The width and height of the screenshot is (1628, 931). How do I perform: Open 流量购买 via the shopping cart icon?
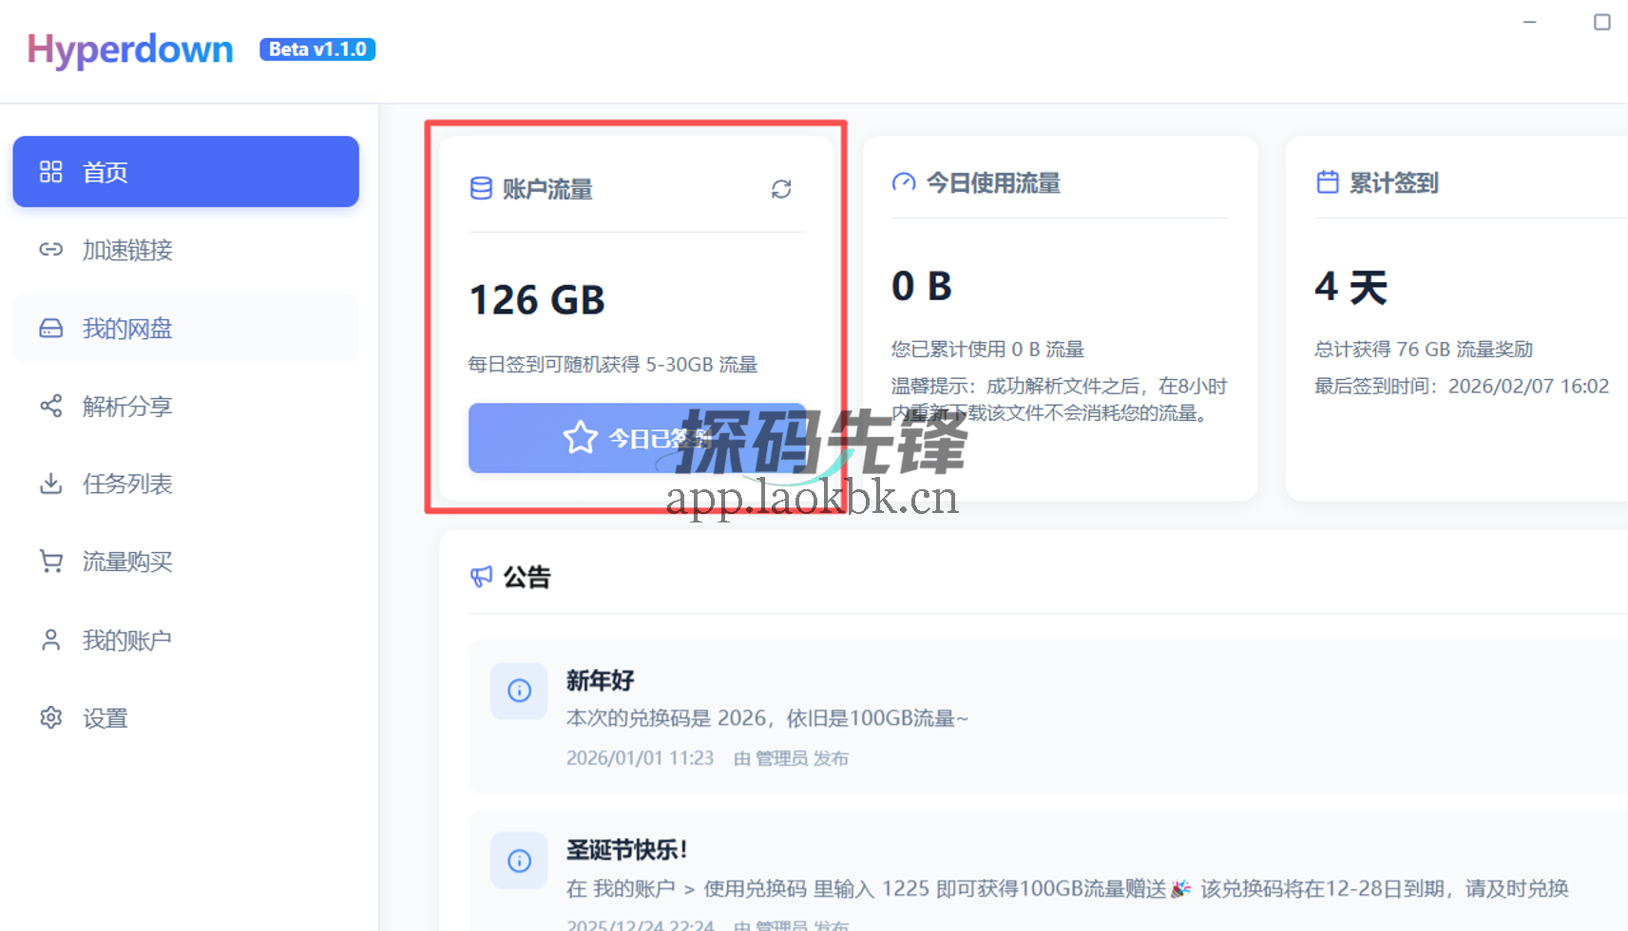pos(50,561)
